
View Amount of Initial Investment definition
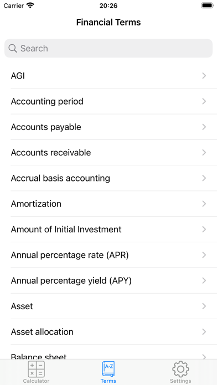click(108, 230)
